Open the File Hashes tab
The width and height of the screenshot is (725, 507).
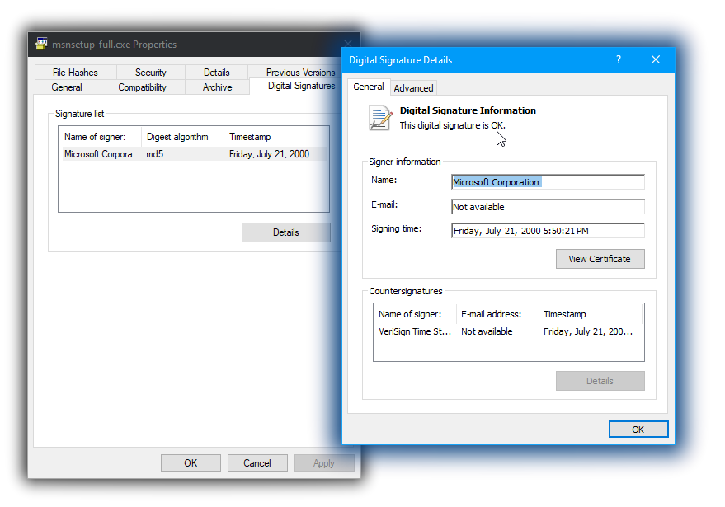pos(75,73)
